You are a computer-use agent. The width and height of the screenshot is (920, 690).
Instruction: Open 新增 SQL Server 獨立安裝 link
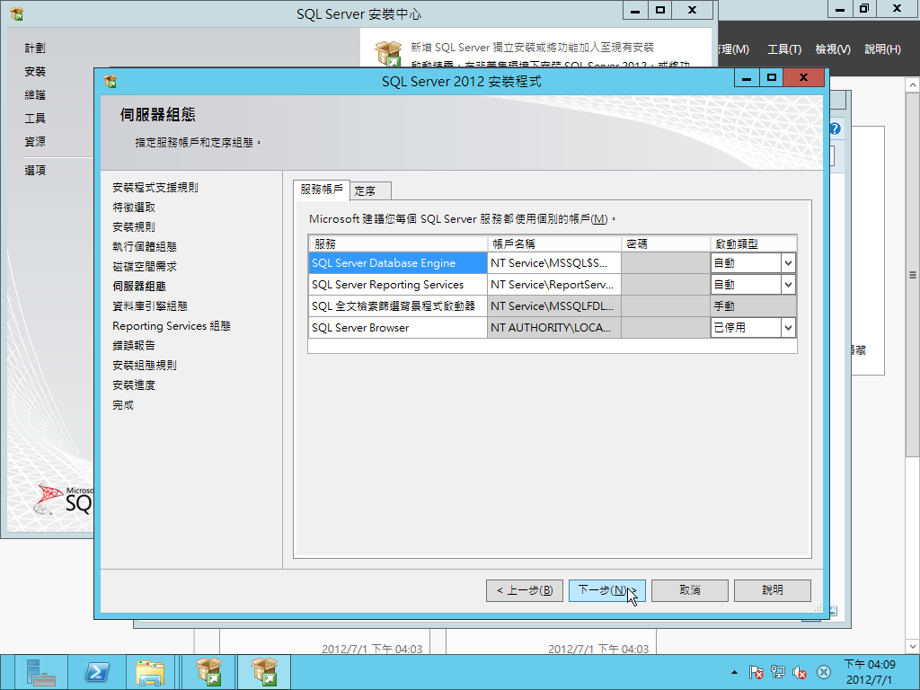pyautogui.click(x=532, y=48)
